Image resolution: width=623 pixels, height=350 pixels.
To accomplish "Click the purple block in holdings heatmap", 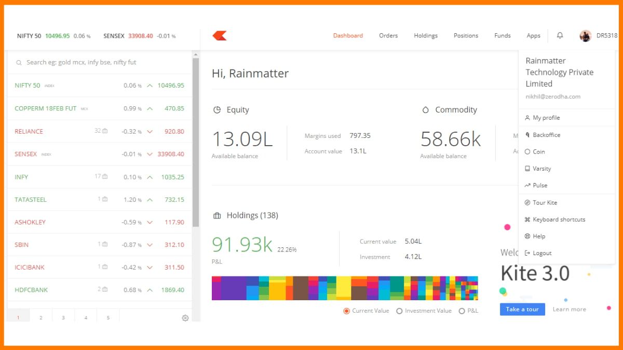I will pyautogui.click(x=233, y=288).
